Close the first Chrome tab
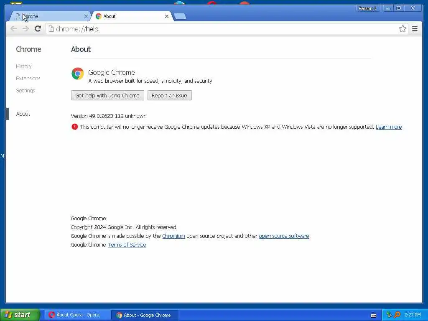The width and height of the screenshot is (428, 321). click(86, 16)
